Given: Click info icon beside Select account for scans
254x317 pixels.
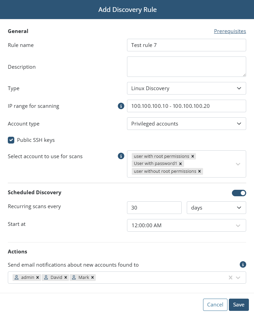Looking at the screenshot, I should pyautogui.click(x=121, y=156).
